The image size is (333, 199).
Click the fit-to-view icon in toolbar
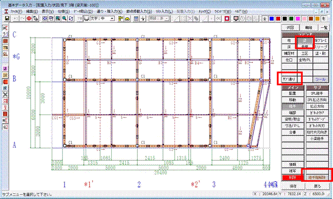pos(45,19)
